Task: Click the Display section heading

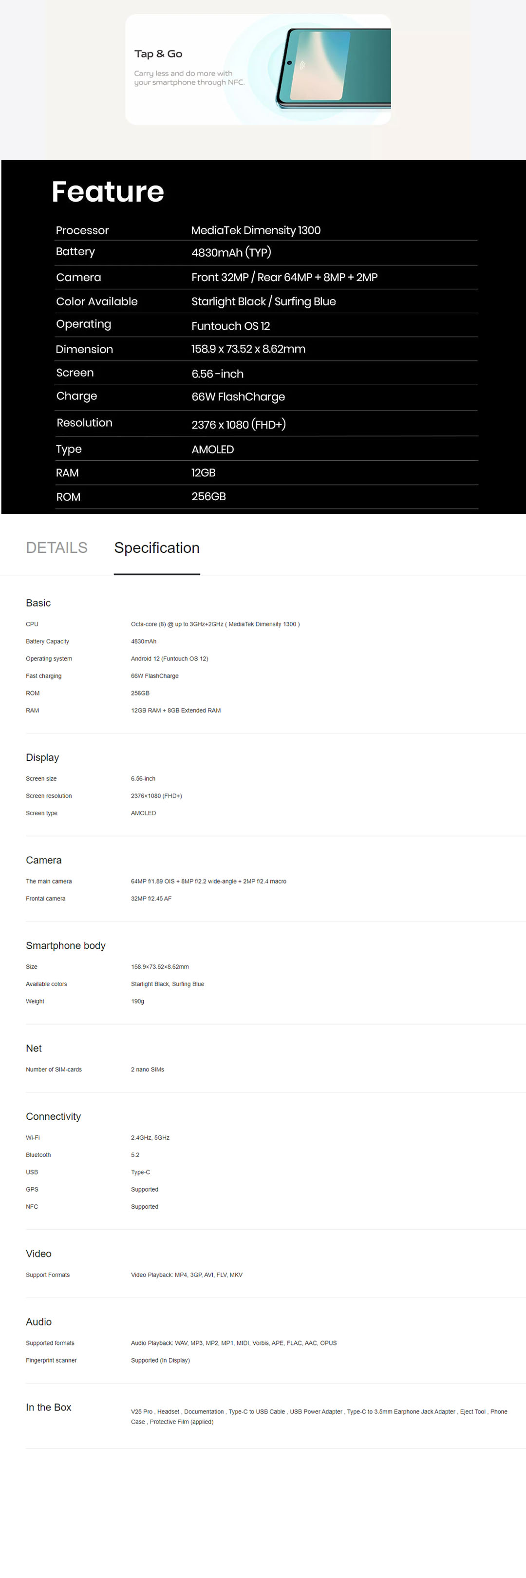Action: (42, 757)
